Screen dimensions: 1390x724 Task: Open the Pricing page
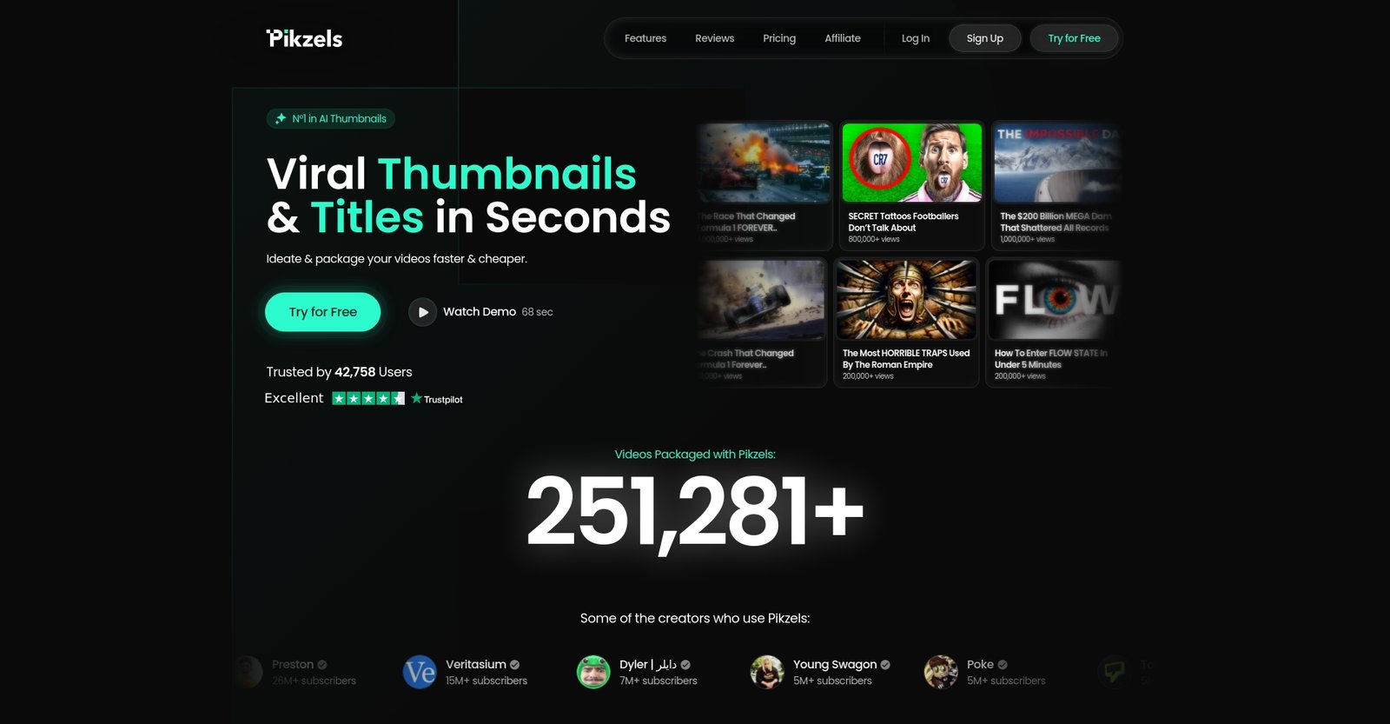(x=779, y=38)
